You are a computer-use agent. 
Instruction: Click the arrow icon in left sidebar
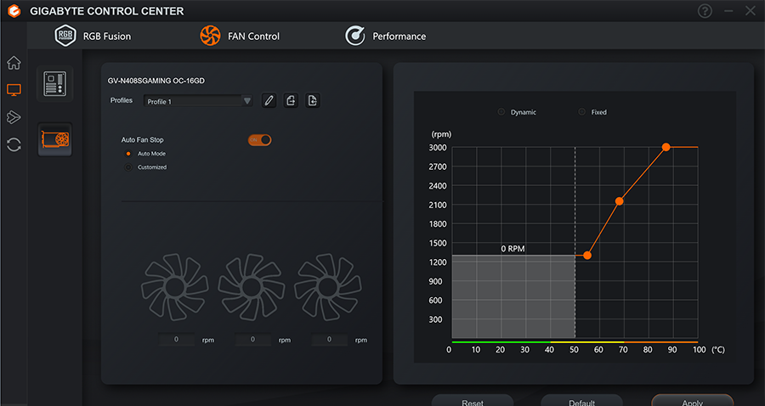click(14, 117)
